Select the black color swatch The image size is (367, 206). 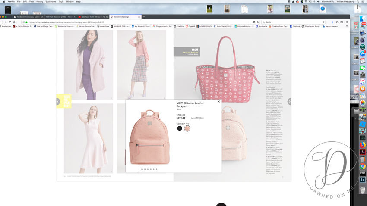(x=180, y=128)
